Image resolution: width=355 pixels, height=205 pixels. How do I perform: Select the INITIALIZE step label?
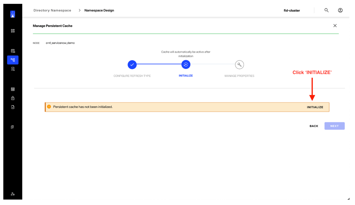pyautogui.click(x=186, y=76)
